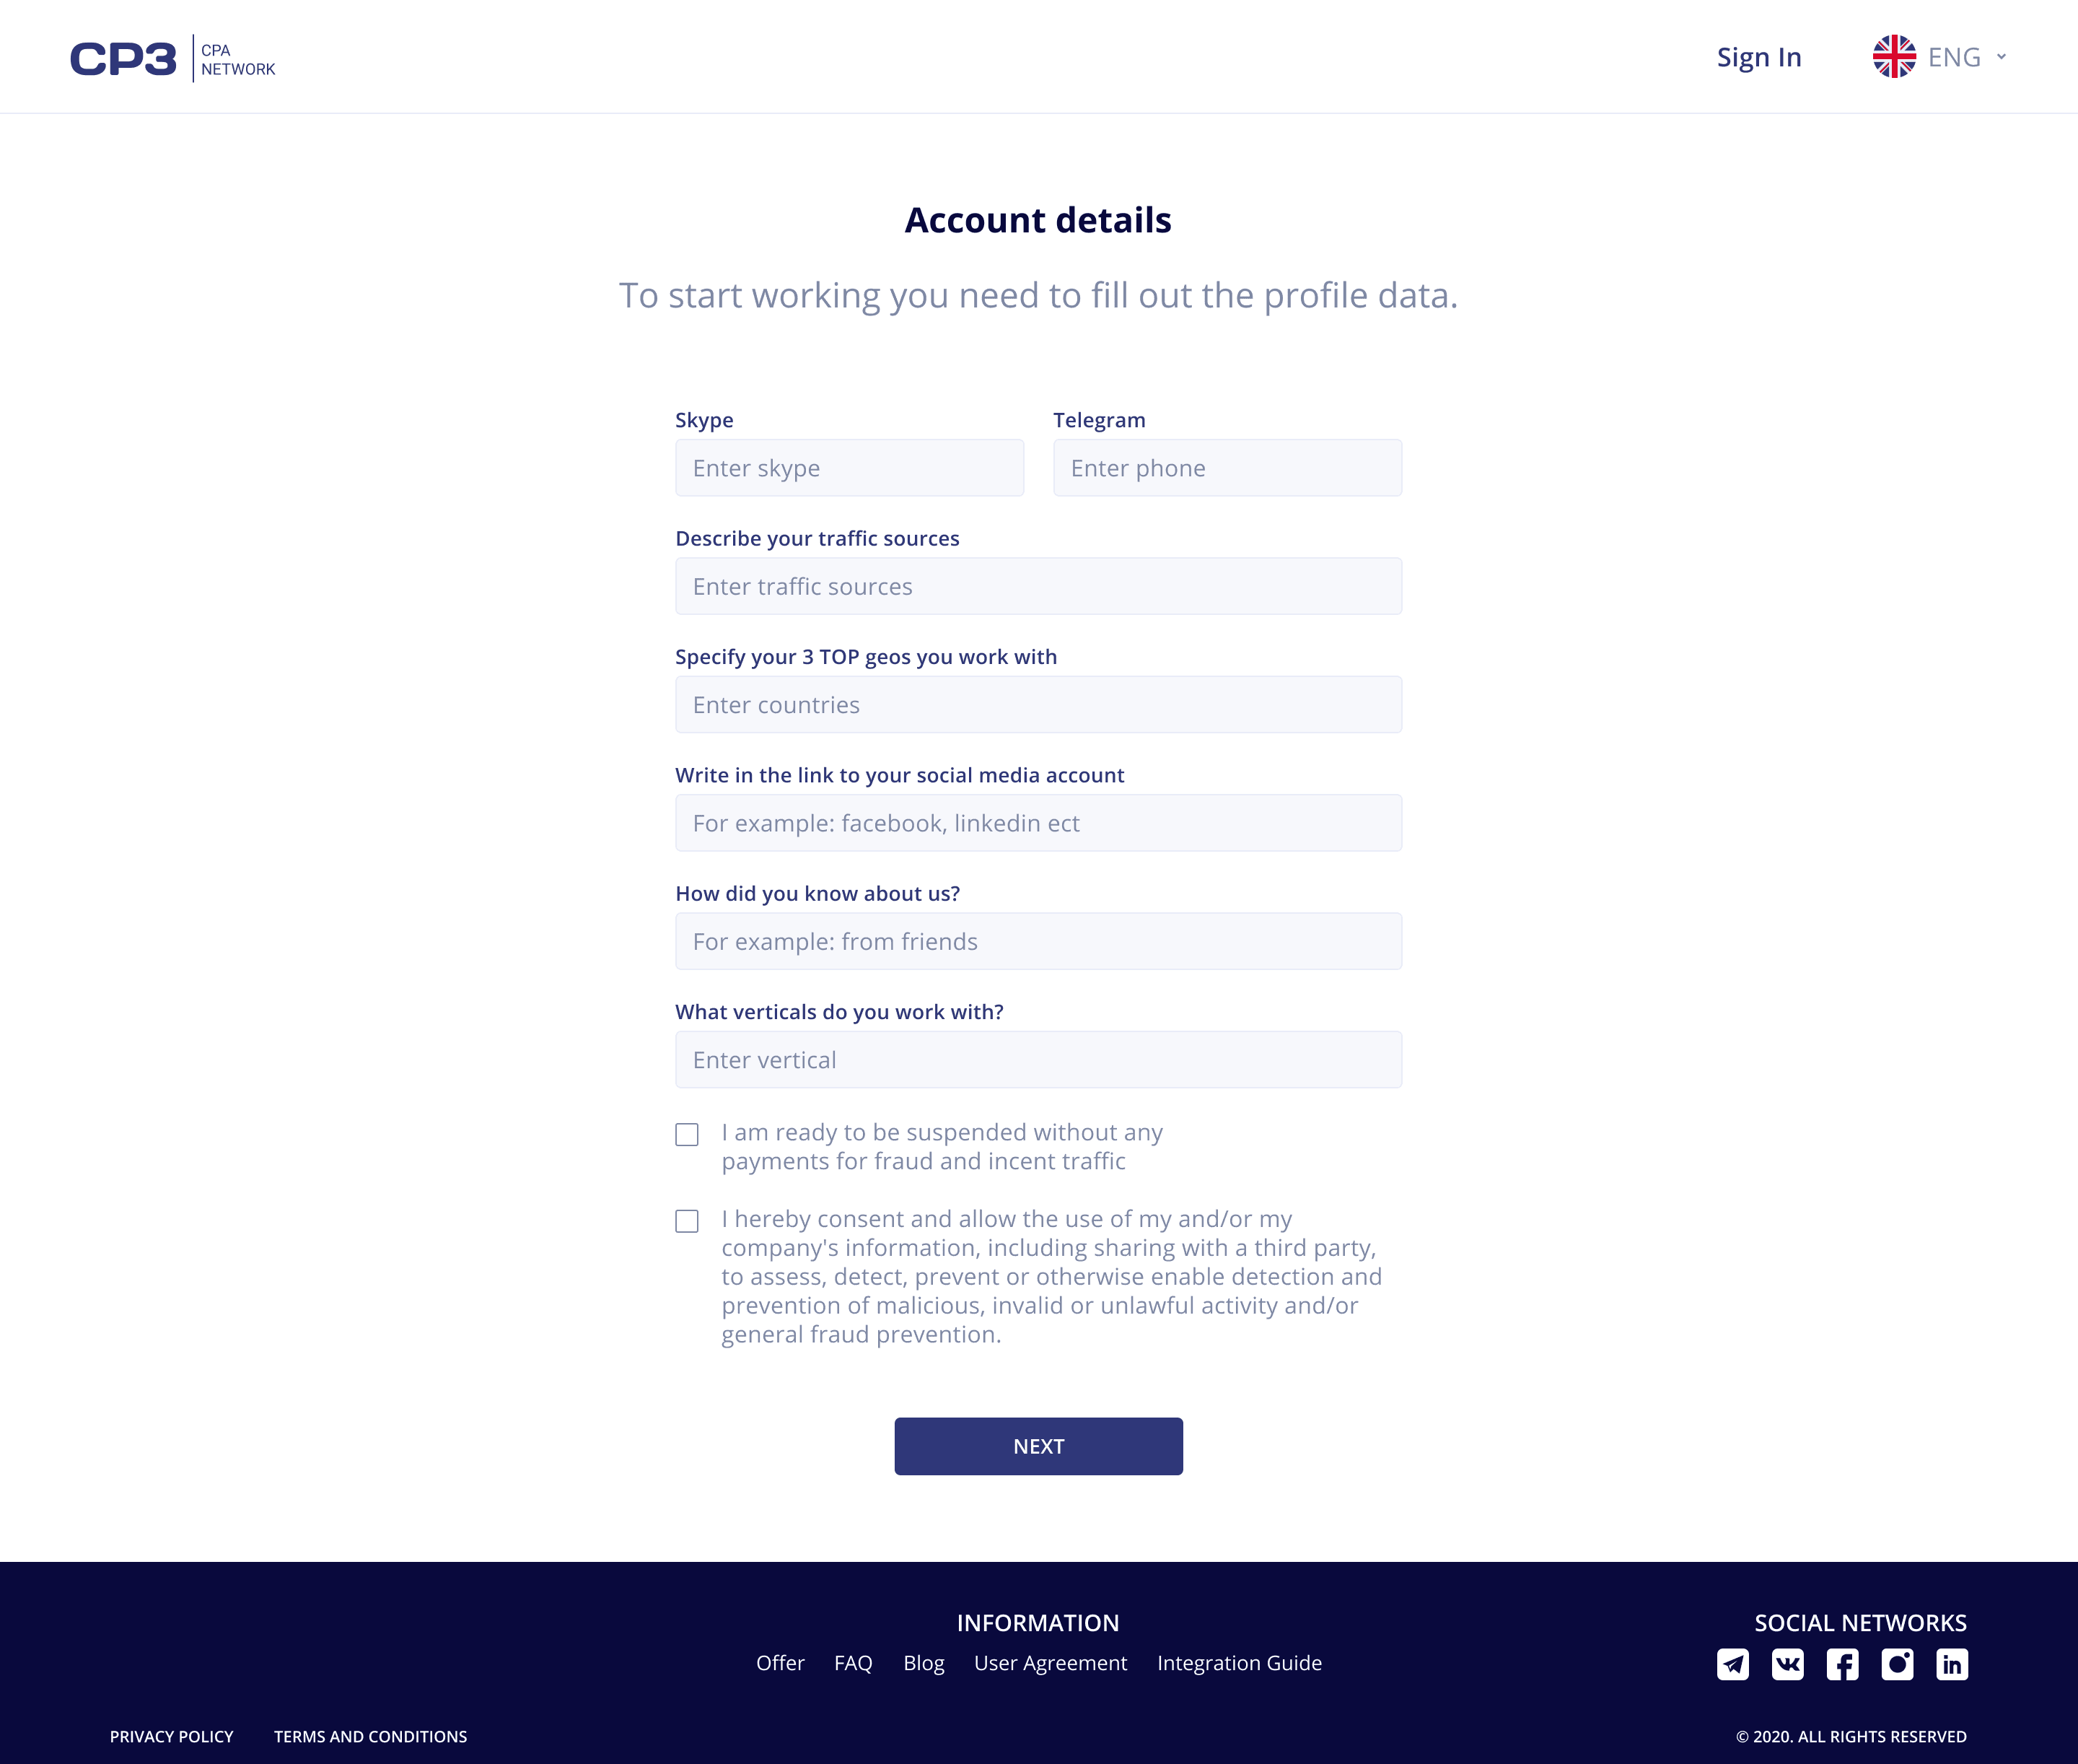Open the Facebook icon in footer
Screen dimensions: 2078x1764
(1842, 1664)
